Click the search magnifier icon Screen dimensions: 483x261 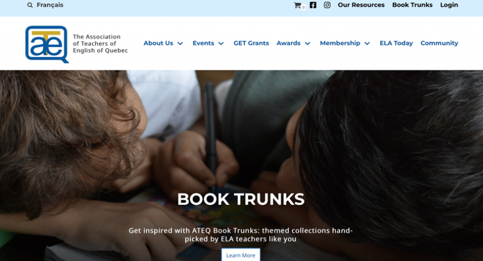30,5
